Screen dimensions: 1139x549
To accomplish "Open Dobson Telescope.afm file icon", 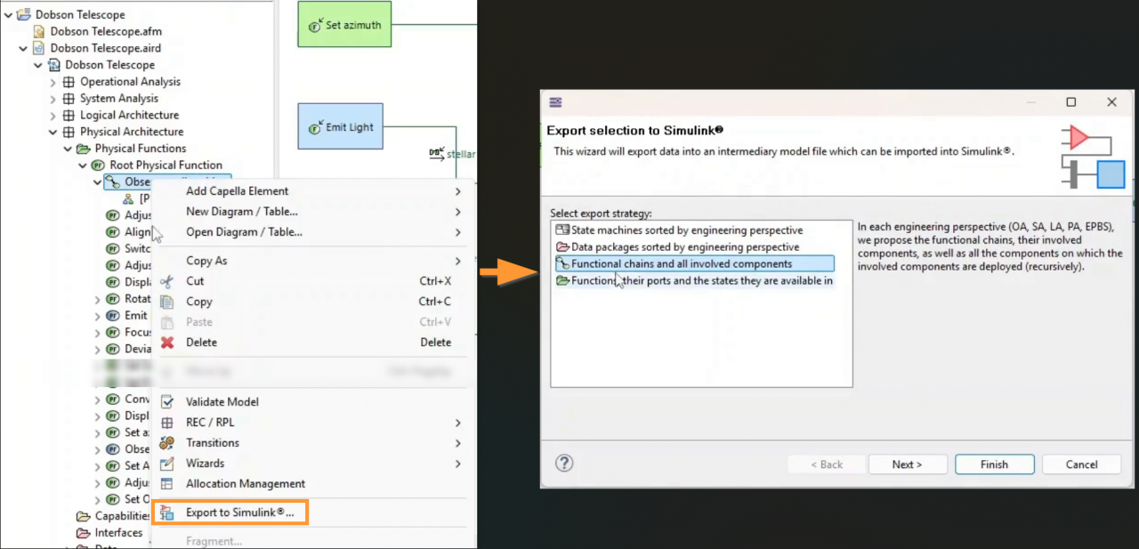I will tap(39, 31).
